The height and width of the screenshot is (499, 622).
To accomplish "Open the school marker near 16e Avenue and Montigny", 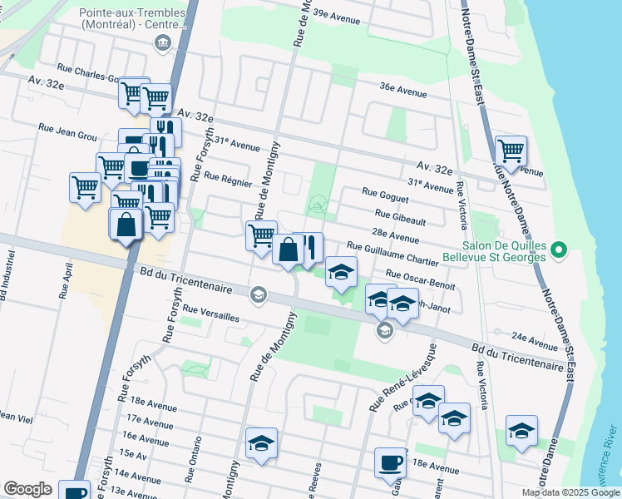I will tap(261, 445).
